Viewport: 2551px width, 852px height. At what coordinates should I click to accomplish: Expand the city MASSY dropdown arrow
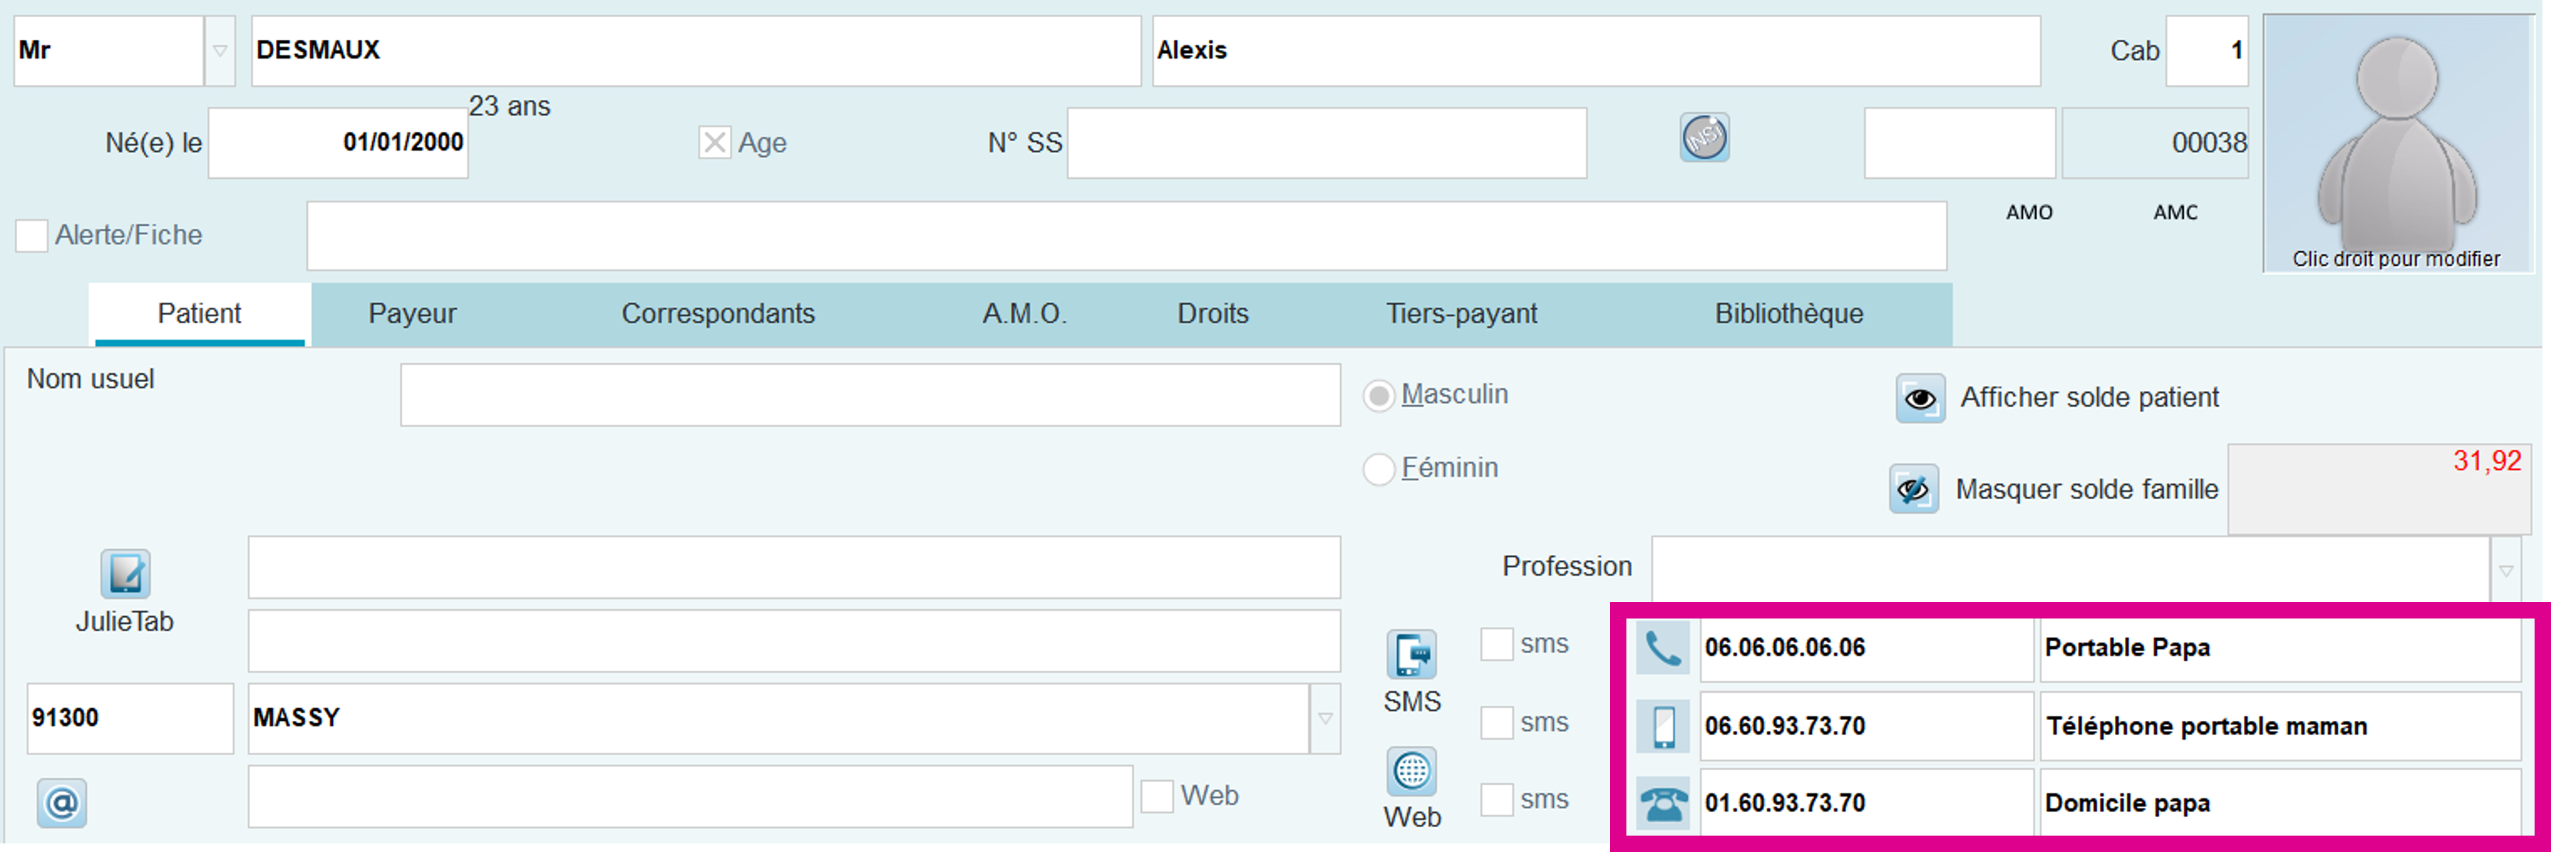[x=1325, y=718]
